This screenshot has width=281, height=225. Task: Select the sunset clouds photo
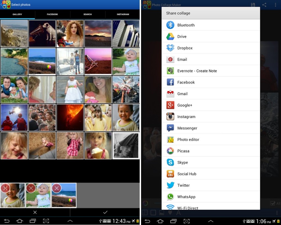coord(98,33)
